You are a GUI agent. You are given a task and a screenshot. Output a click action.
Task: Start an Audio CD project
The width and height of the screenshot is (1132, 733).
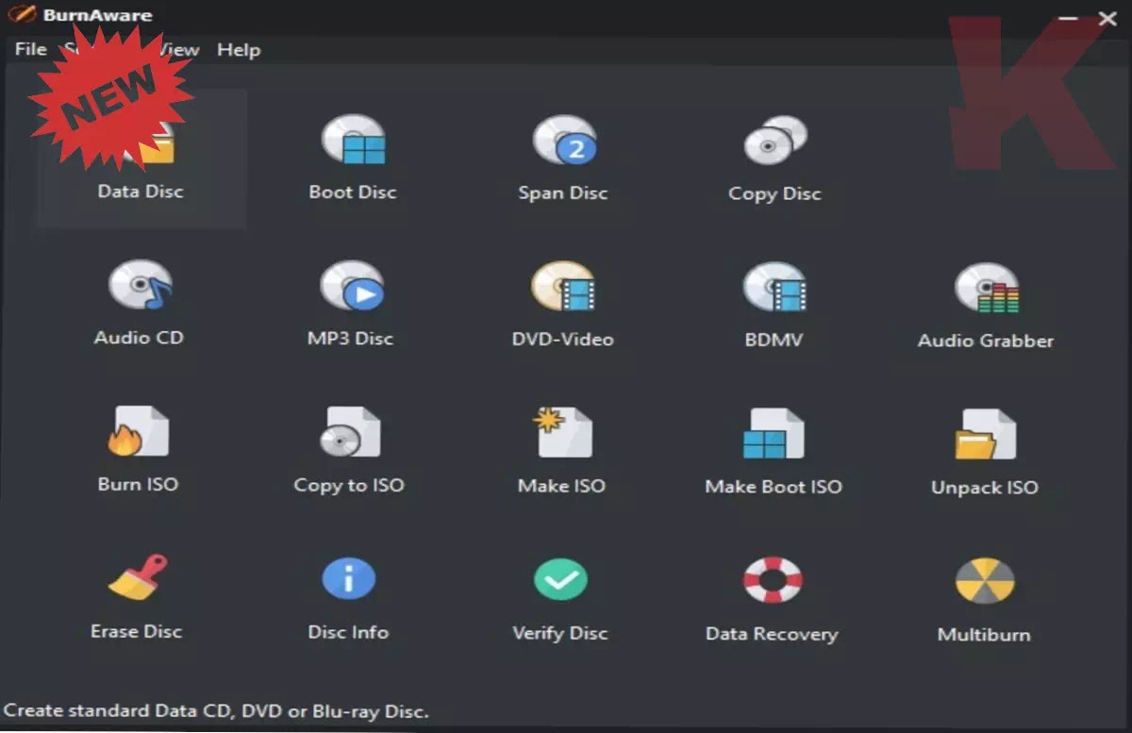pos(139,304)
